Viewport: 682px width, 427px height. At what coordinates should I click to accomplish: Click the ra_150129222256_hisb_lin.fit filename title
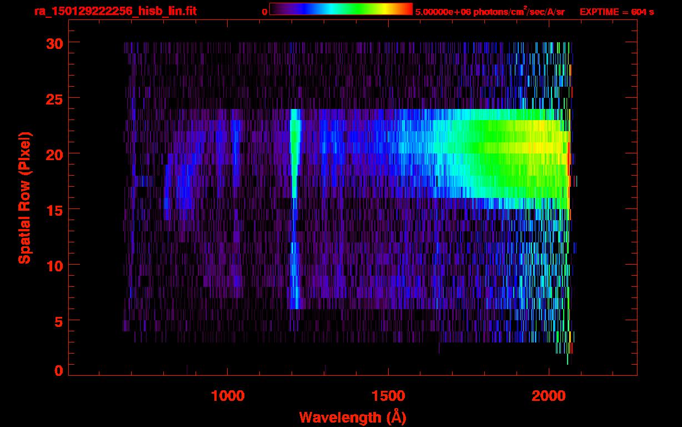click(x=115, y=11)
